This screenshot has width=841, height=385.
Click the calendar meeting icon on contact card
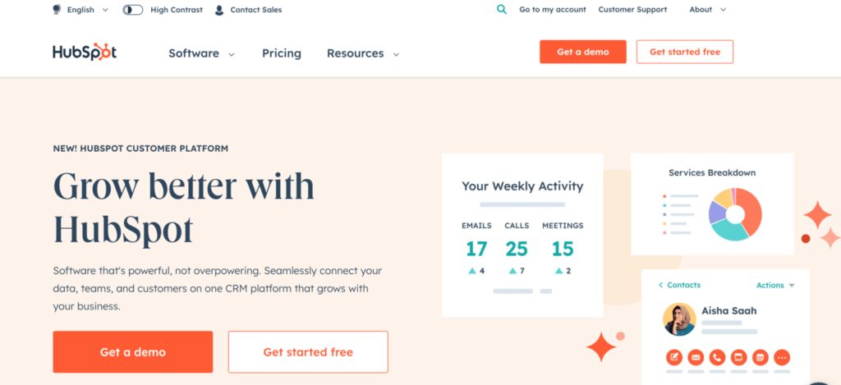point(760,358)
